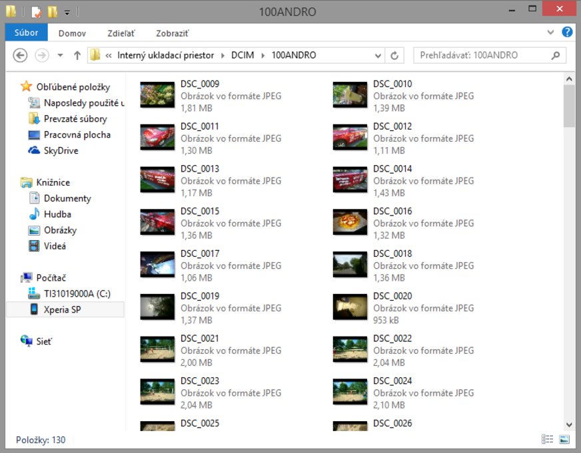Click the DCIM breadcrumb in address bar

243,56
